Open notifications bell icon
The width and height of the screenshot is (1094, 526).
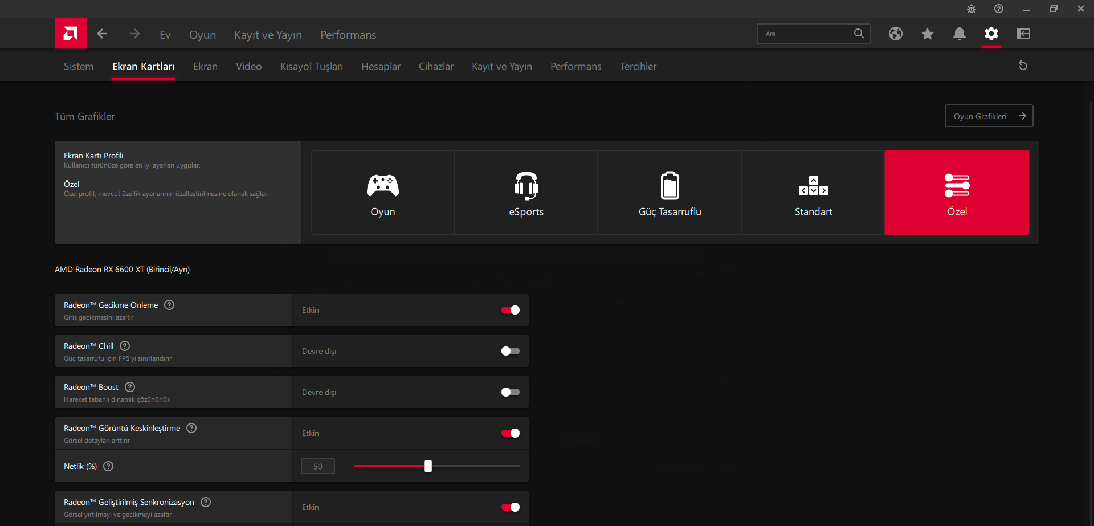tap(960, 34)
